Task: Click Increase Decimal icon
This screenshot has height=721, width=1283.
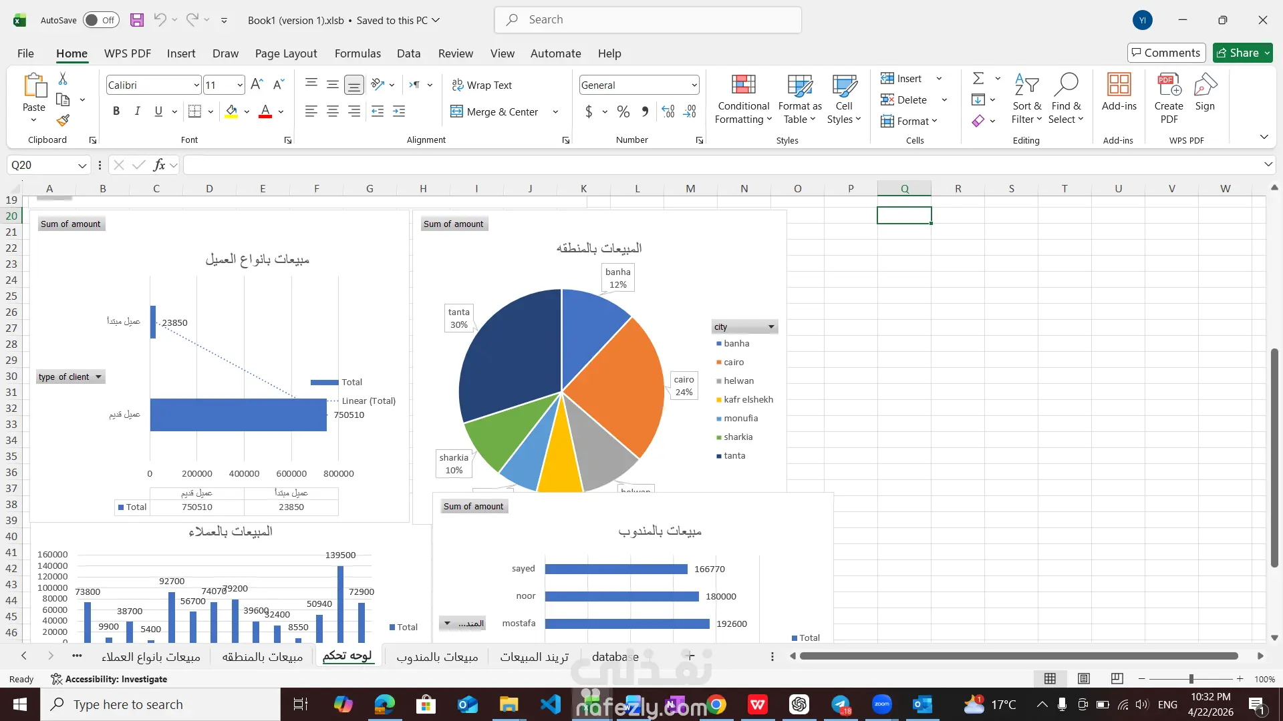Action: (x=668, y=111)
